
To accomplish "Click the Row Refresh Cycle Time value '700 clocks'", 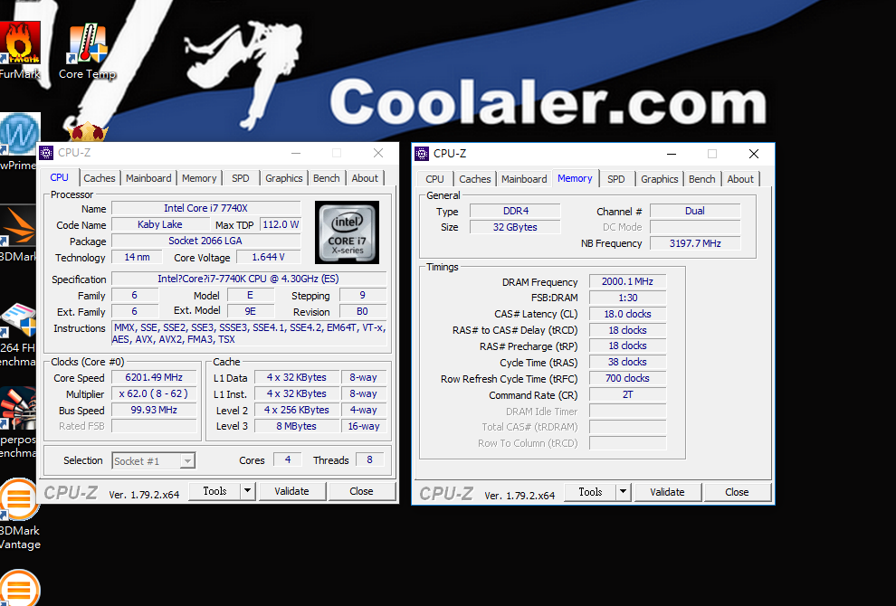I will click(627, 378).
